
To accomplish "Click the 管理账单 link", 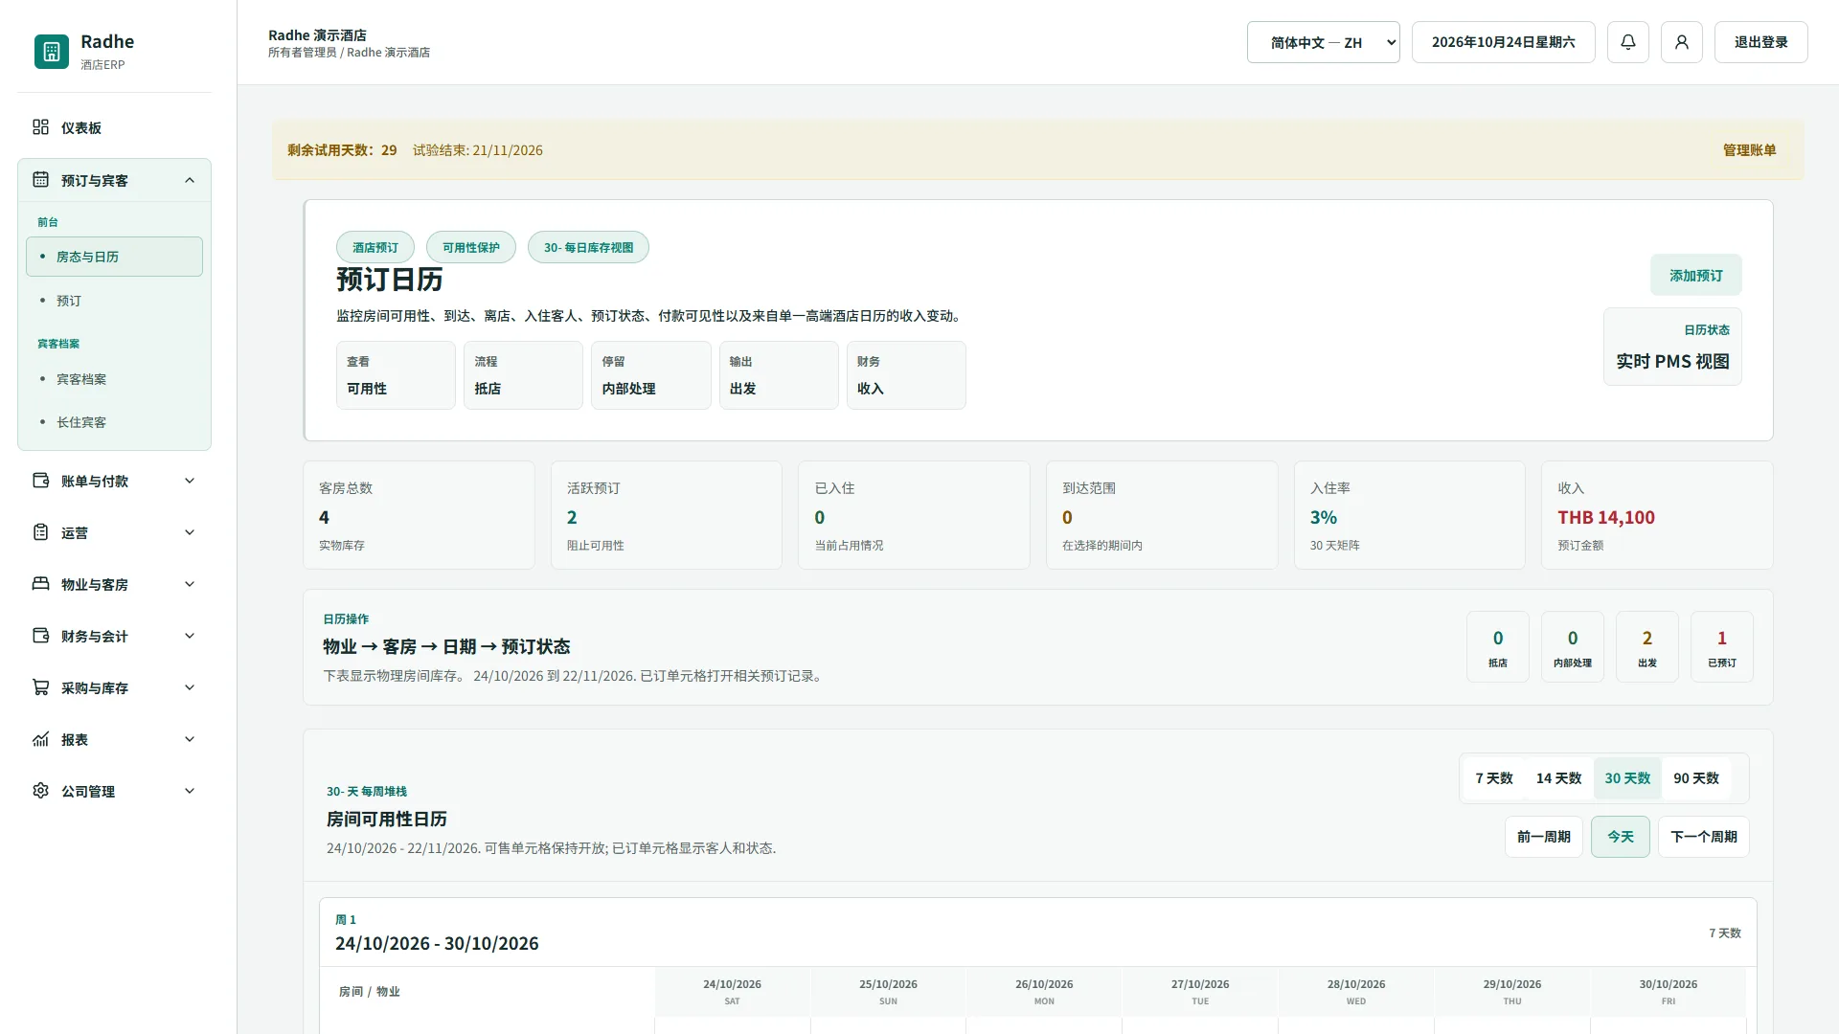I will [x=1749, y=150].
